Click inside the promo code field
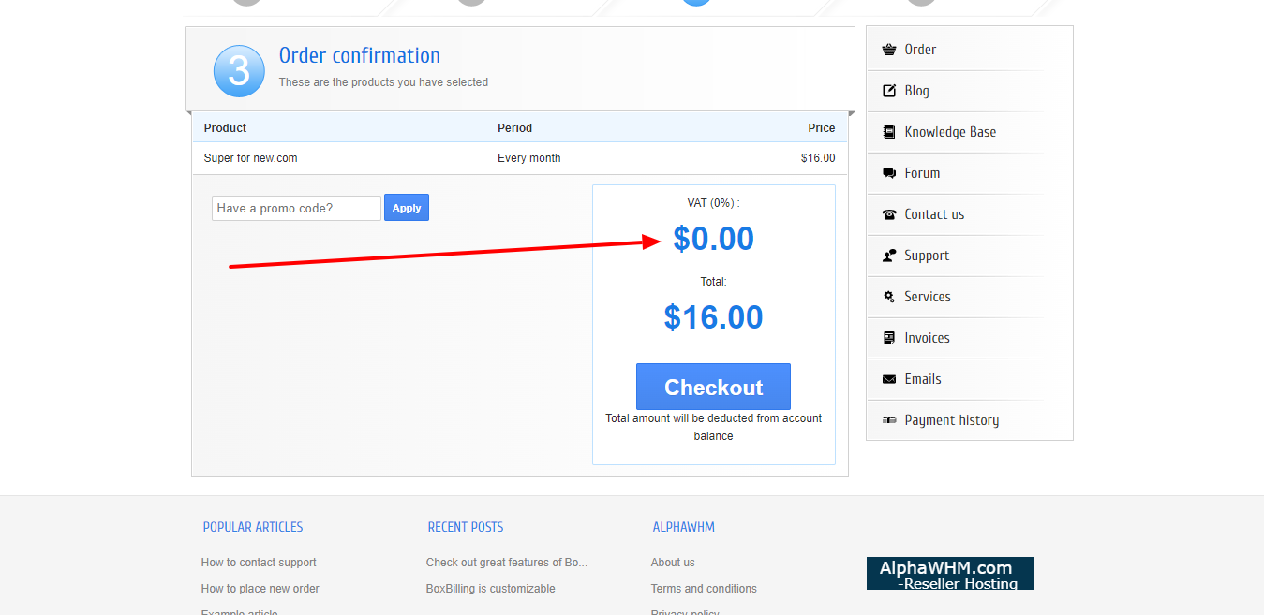 [x=295, y=207]
